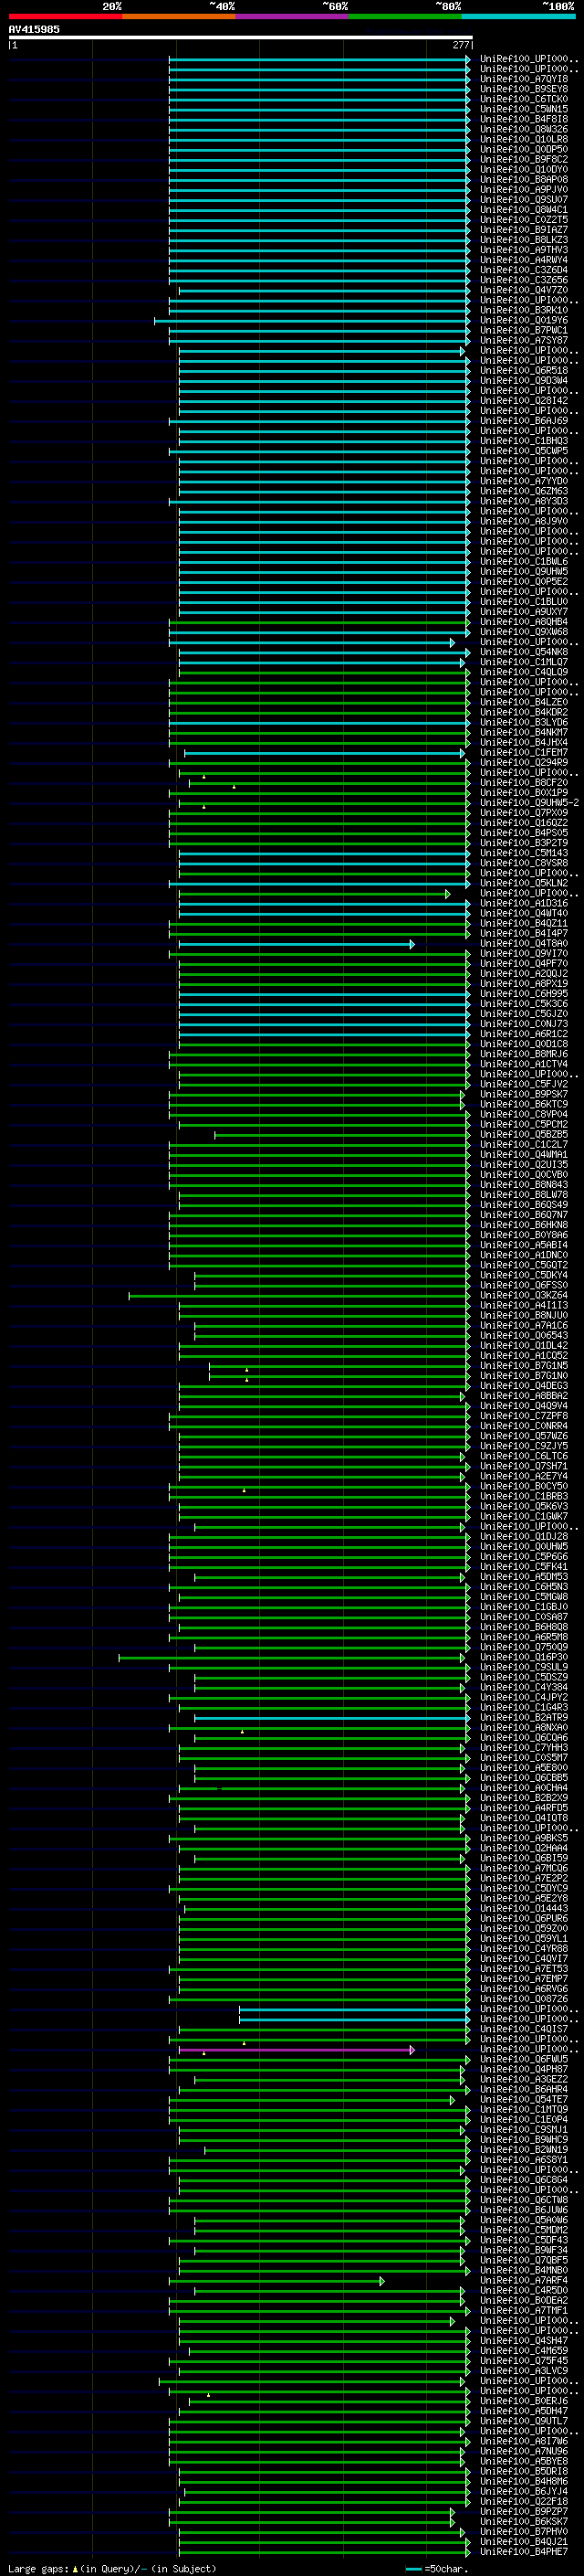Click the red ~20% identity legend segment
The width and height of the screenshot is (584, 2576).
[x=65, y=16]
